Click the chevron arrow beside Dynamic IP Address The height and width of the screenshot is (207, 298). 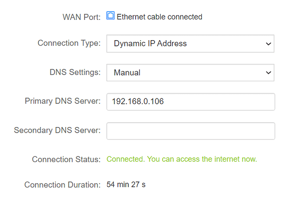[268, 44]
